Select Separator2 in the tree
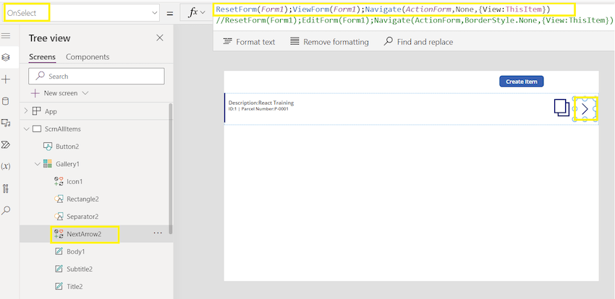The image size is (615, 299). tap(82, 216)
